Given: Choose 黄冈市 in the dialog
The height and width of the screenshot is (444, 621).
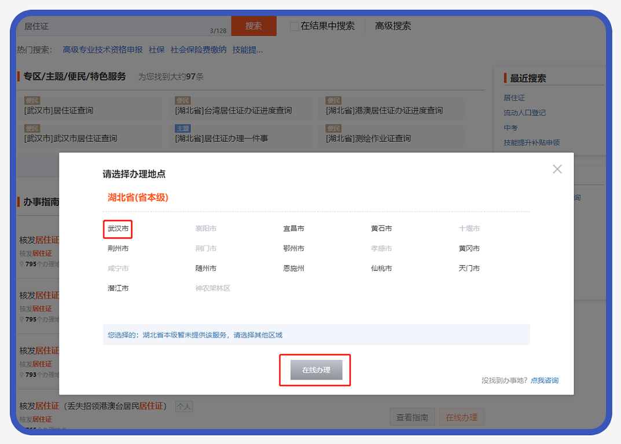Looking at the screenshot, I should (469, 248).
